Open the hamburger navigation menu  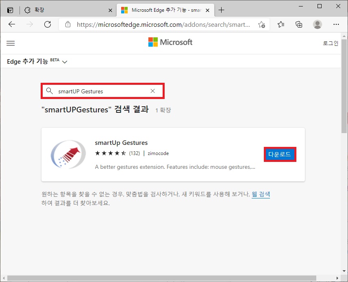[11, 43]
